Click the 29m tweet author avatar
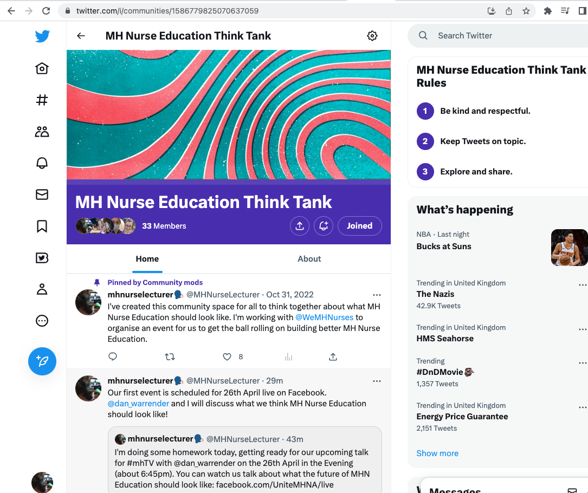The width and height of the screenshot is (588, 493). 88,388
